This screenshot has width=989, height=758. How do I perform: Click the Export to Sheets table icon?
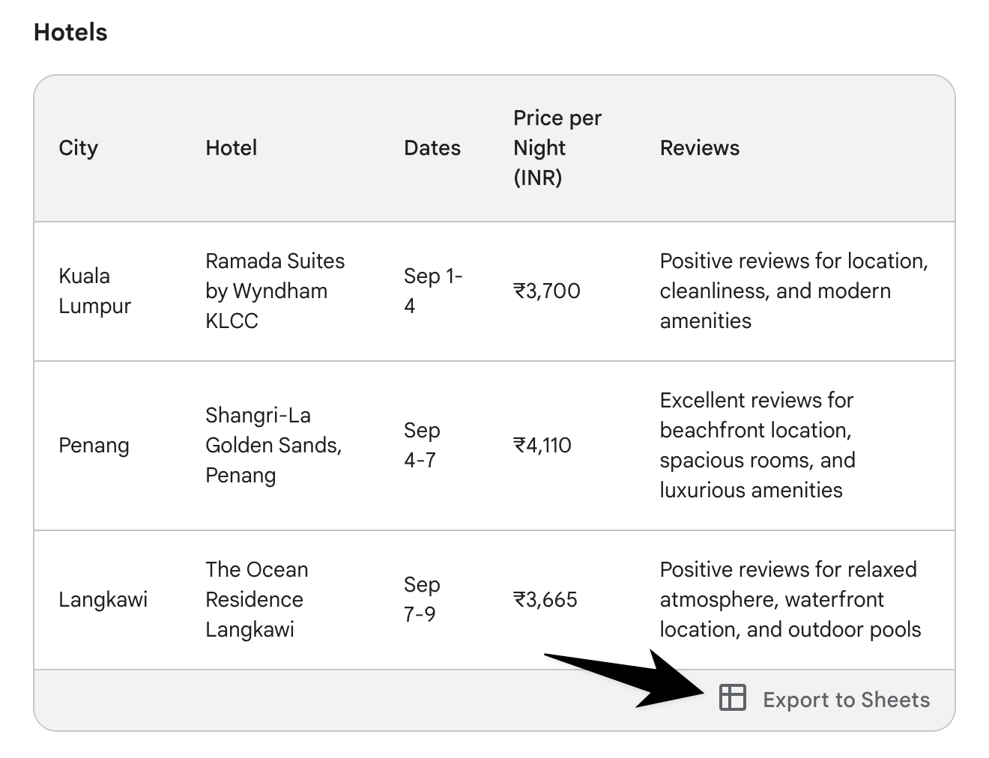pyautogui.click(x=732, y=698)
